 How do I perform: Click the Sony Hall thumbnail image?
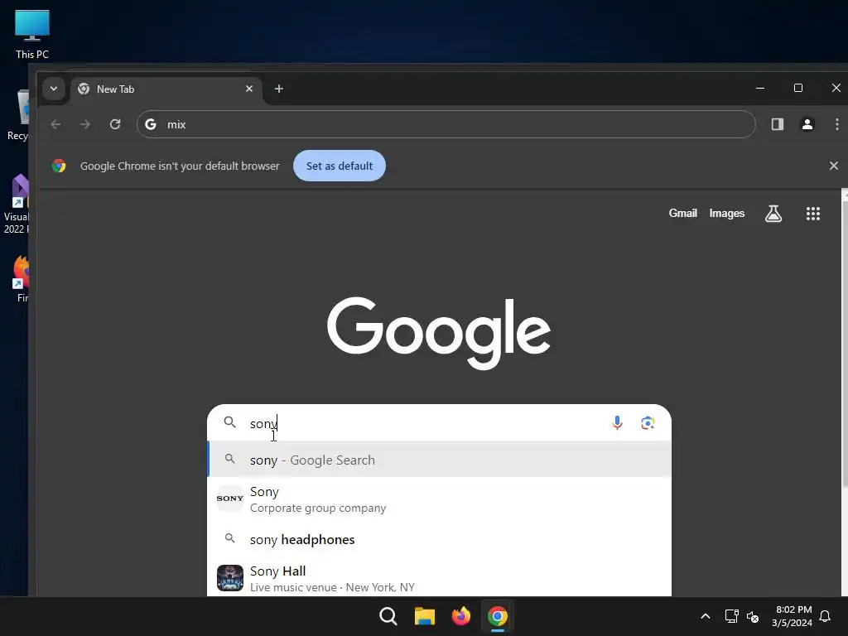pyautogui.click(x=230, y=578)
